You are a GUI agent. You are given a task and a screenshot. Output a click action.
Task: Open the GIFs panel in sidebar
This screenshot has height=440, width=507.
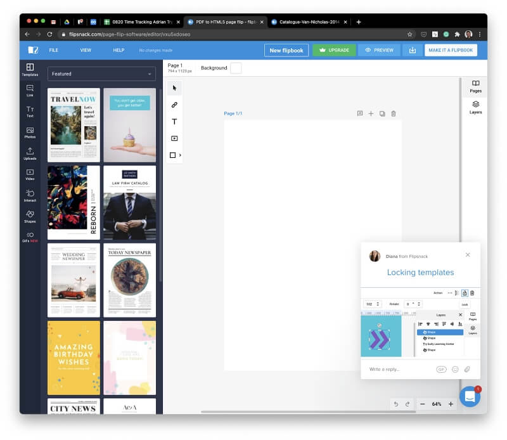[x=30, y=237]
